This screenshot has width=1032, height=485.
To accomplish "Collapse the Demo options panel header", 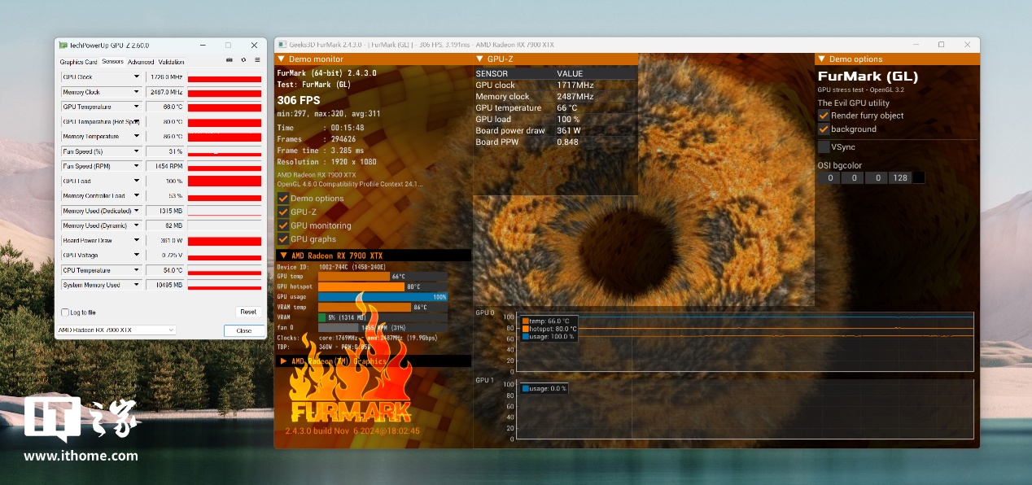I will [x=822, y=59].
